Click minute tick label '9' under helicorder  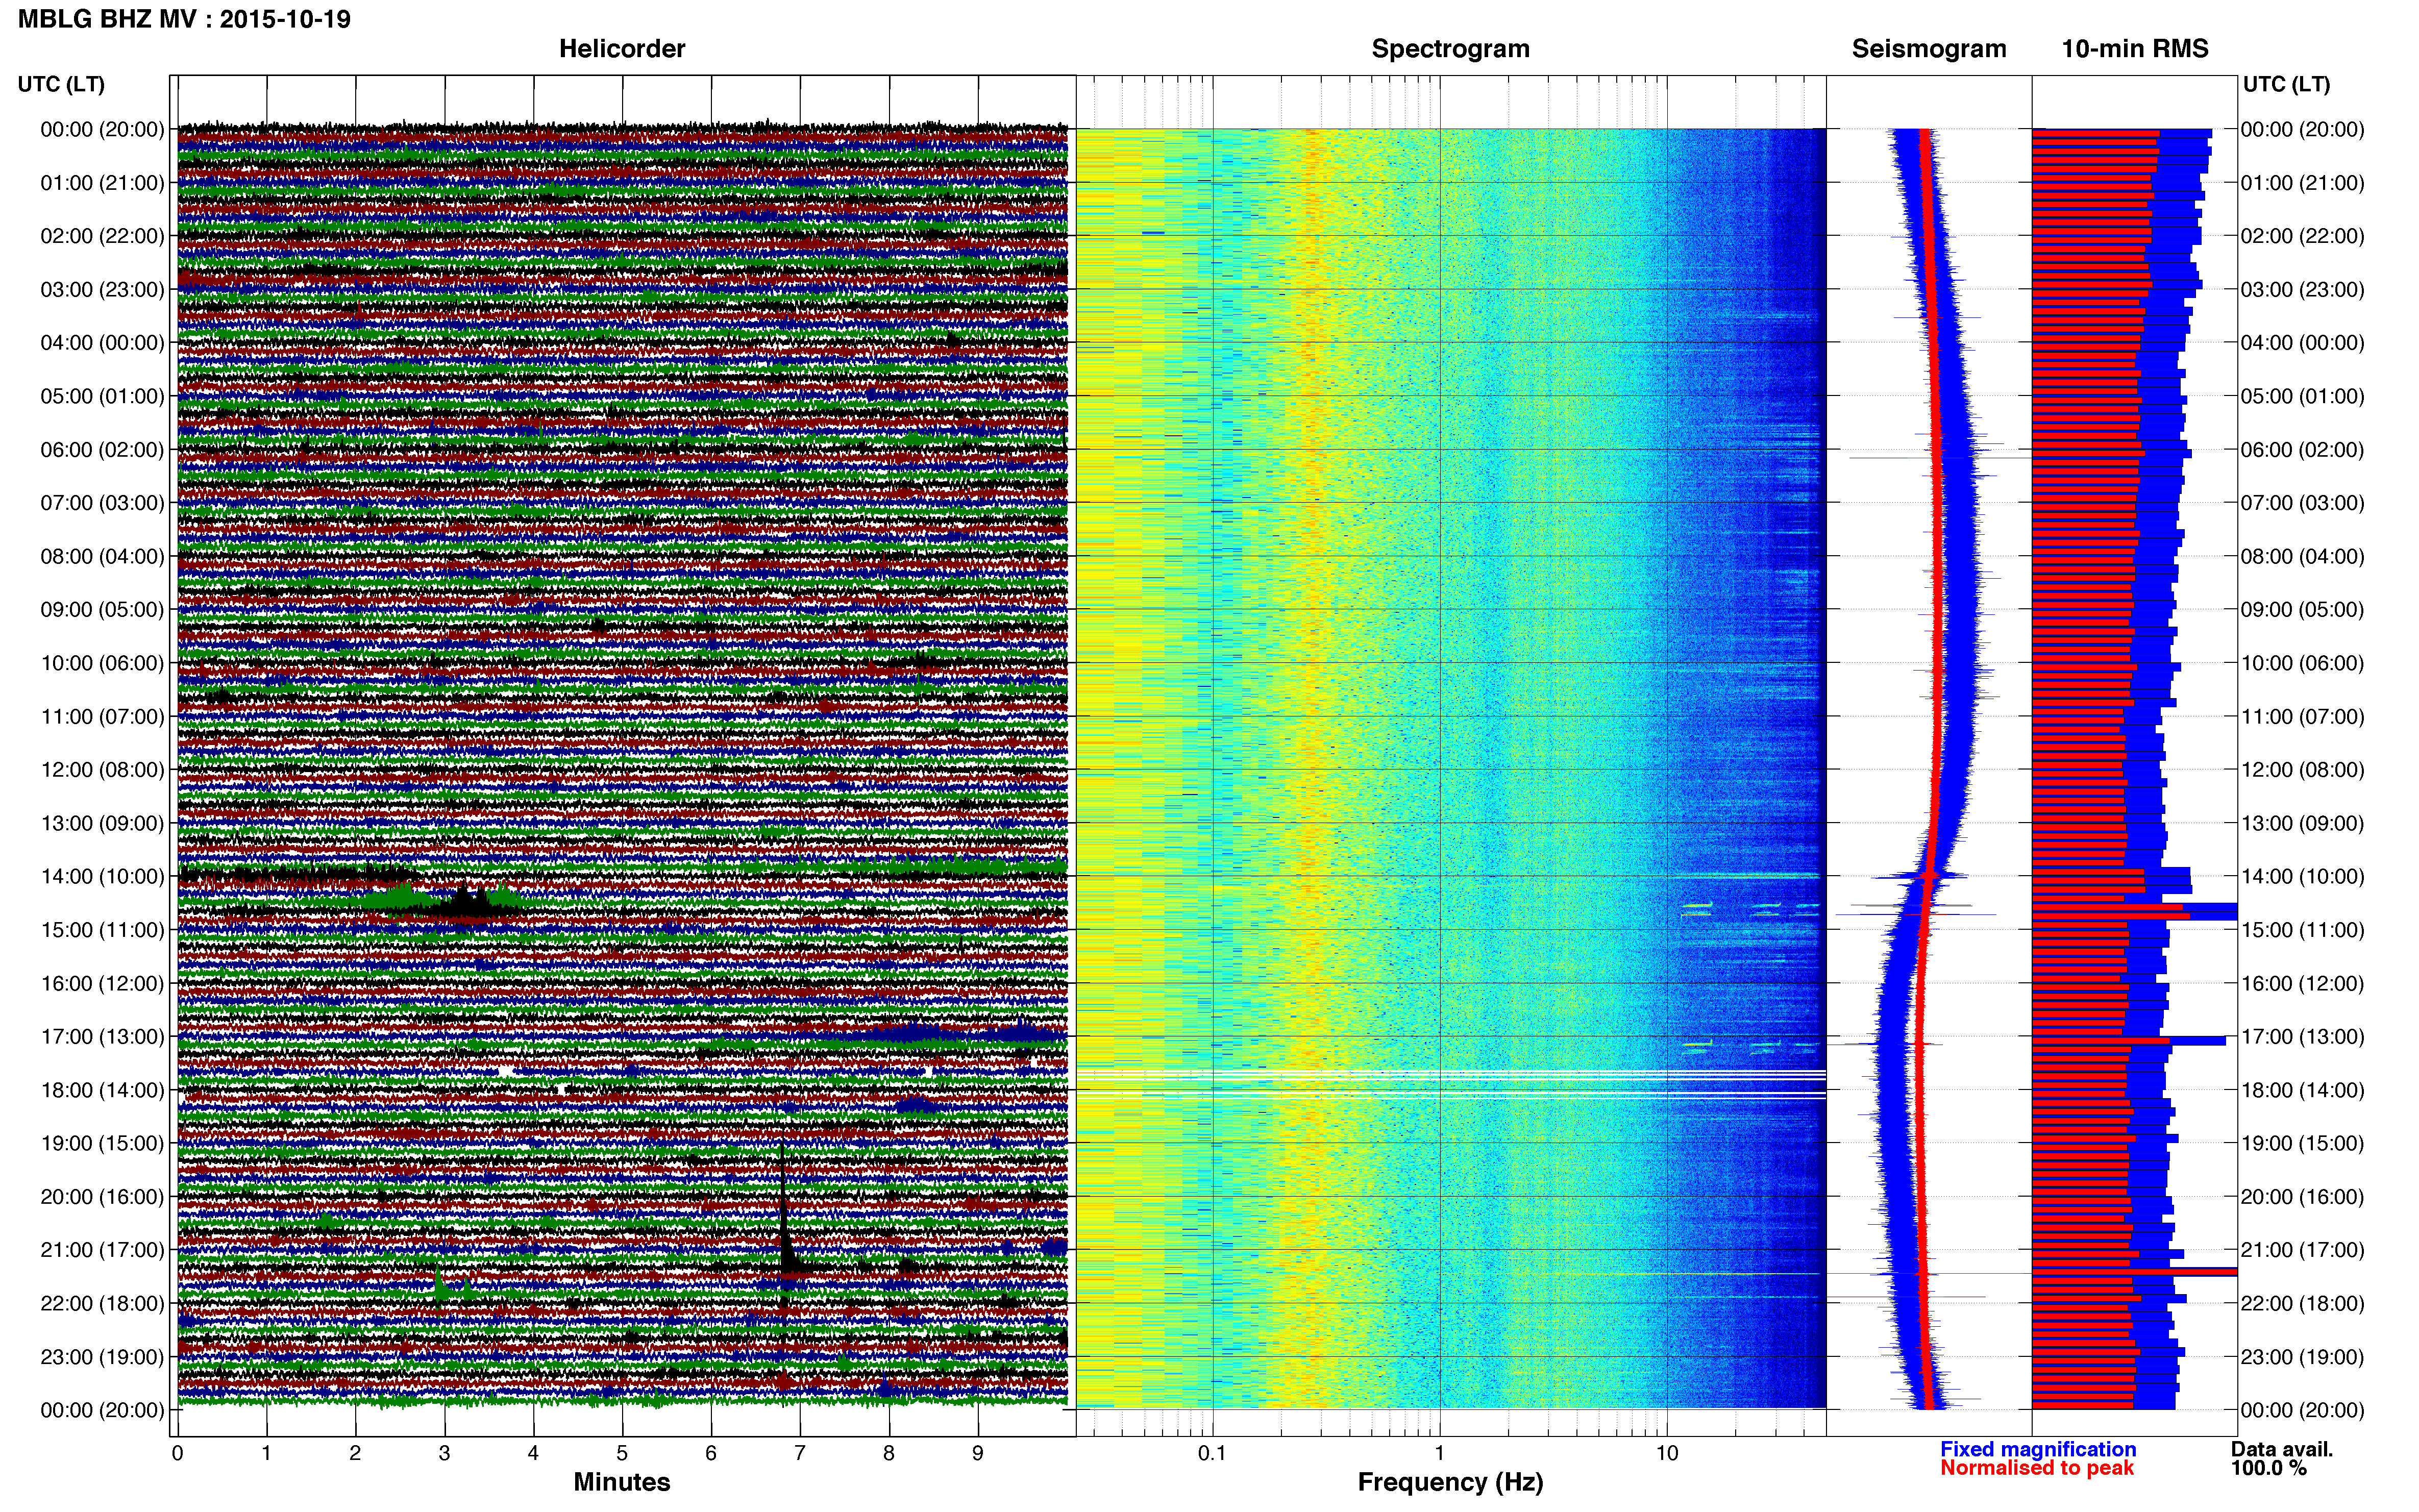978,1453
